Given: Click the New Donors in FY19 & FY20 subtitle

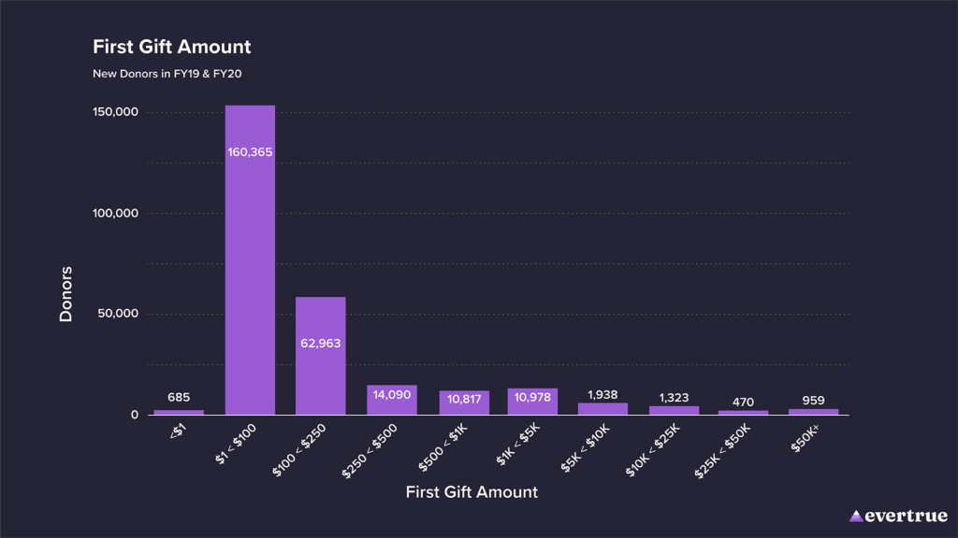Looking at the screenshot, I should click(x=167, y=73).
